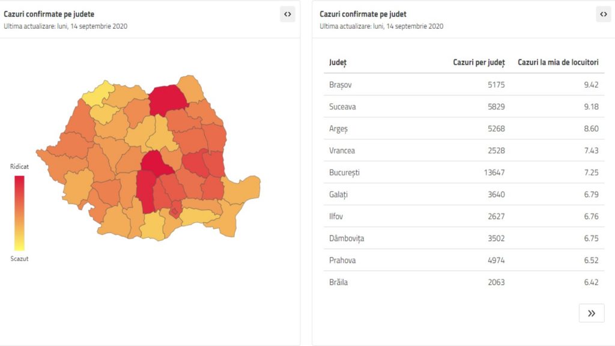Select the Galați row in the table
Image resolution: width=615 pixels, height=346 pixels.
(x=464, y=195)
